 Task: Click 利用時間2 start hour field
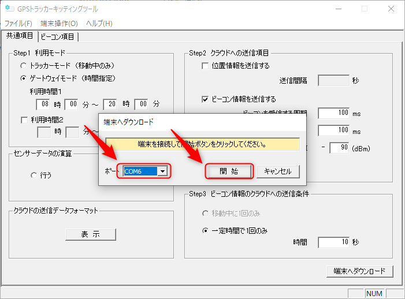[44, 132]
